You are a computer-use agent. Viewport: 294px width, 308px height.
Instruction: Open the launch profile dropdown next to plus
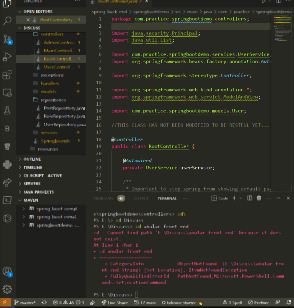point(241,198)
